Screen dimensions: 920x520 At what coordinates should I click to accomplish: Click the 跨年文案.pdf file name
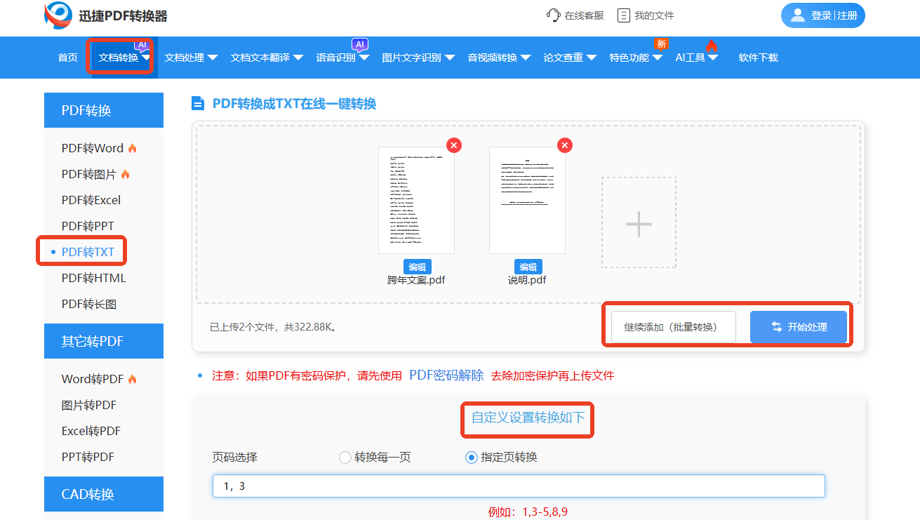[416, 280]
